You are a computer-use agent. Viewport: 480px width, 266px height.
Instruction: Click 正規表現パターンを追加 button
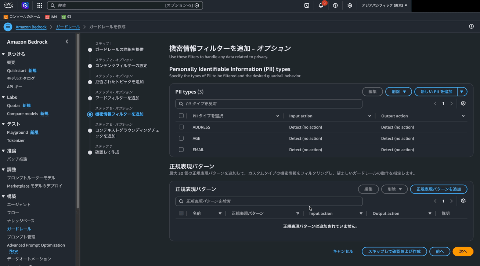(x=439, y=189)
